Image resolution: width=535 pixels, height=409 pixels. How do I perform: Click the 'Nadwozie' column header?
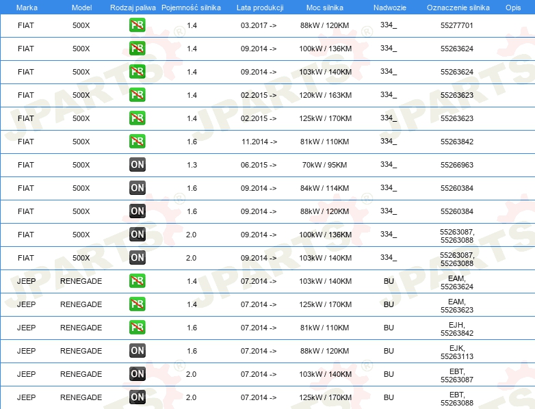pyautogui.click(x=388, y=7)
